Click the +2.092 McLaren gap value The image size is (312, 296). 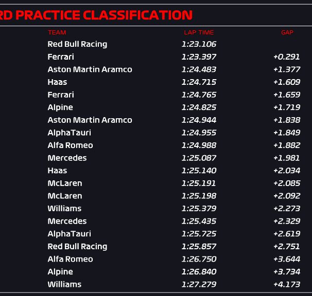pyautogui.click(x=287, y=196)
